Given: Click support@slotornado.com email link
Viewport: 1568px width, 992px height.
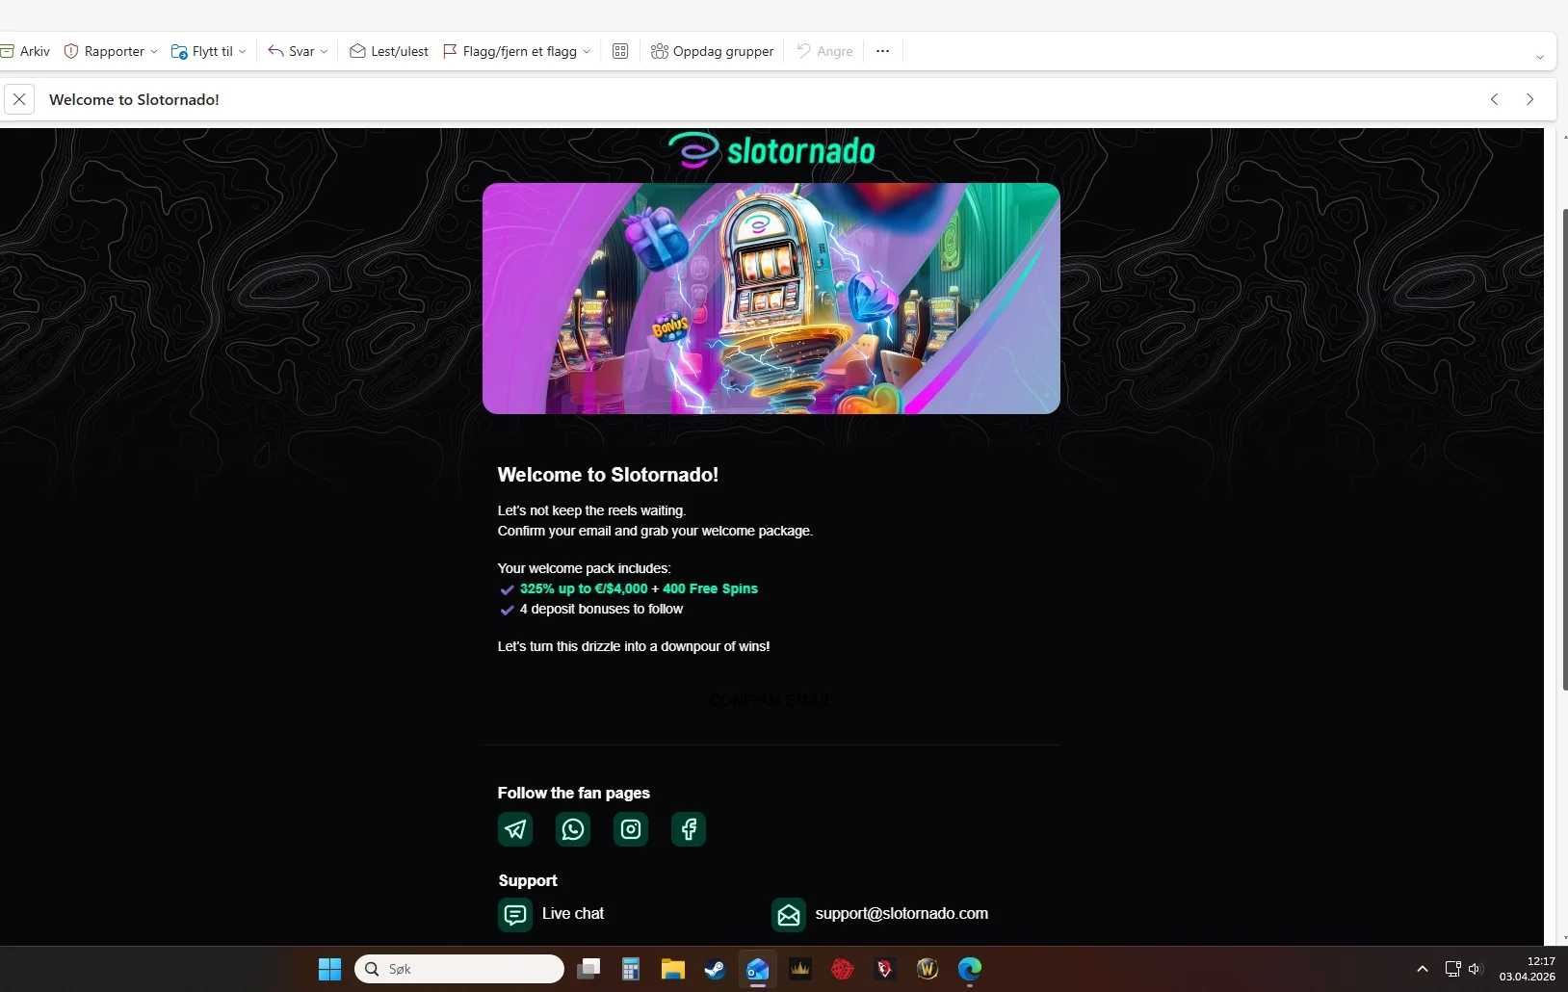Looking at the screenshot, I should pos(902,913).
